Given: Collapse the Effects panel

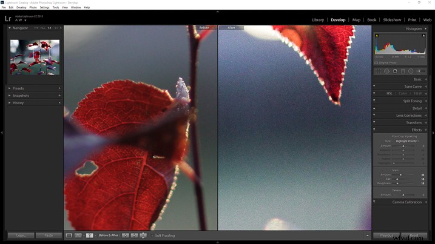Looking at the screenshot, I should coord(426,130).
